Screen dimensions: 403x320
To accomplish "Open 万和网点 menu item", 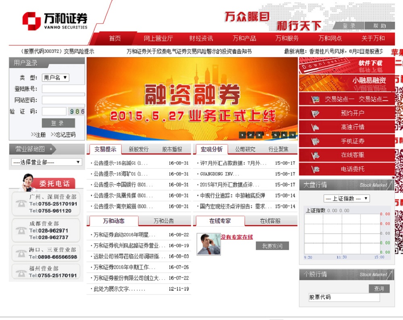I will (x=330, y=39).
